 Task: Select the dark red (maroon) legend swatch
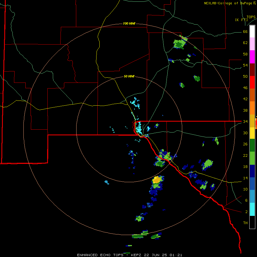[252, 70]
